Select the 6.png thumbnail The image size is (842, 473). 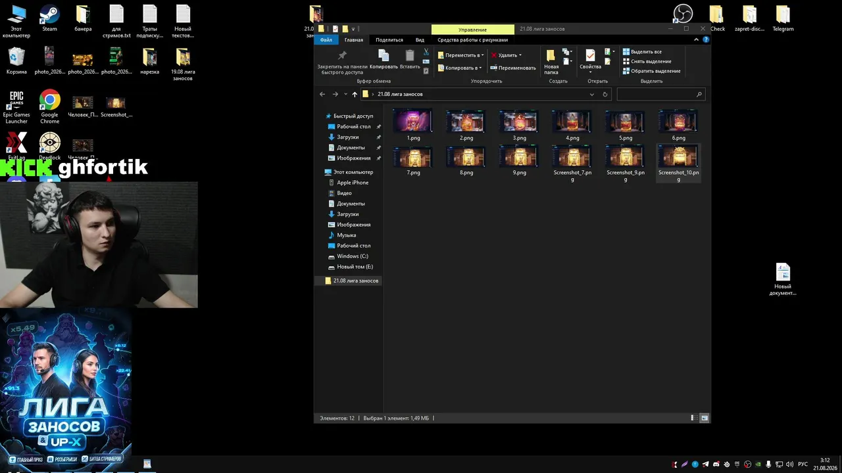point(679,125)
